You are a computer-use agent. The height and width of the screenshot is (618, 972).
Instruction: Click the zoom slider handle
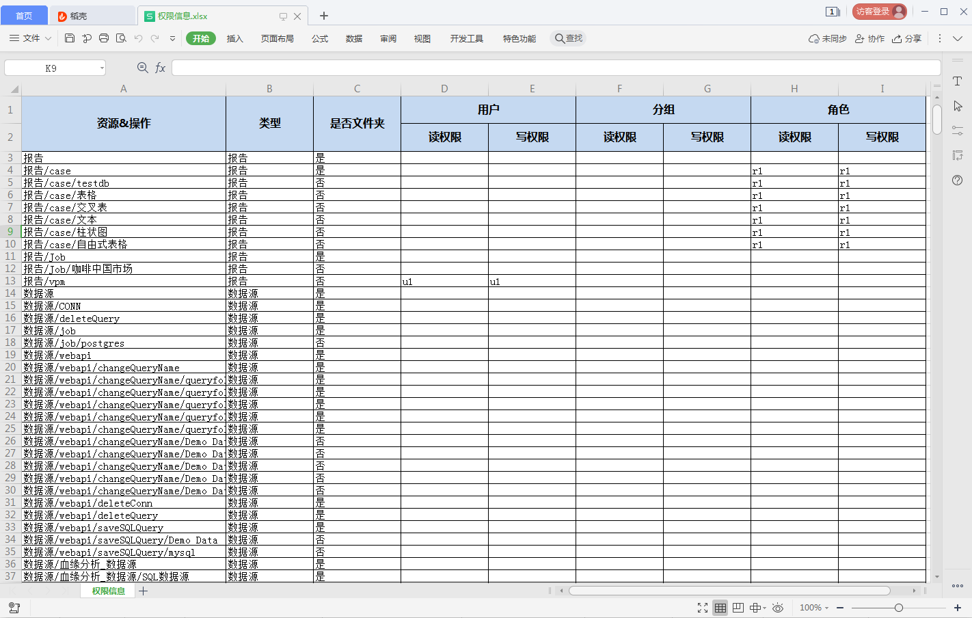point(899,608)
